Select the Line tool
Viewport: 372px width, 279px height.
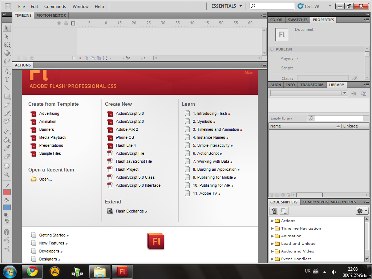7,88
